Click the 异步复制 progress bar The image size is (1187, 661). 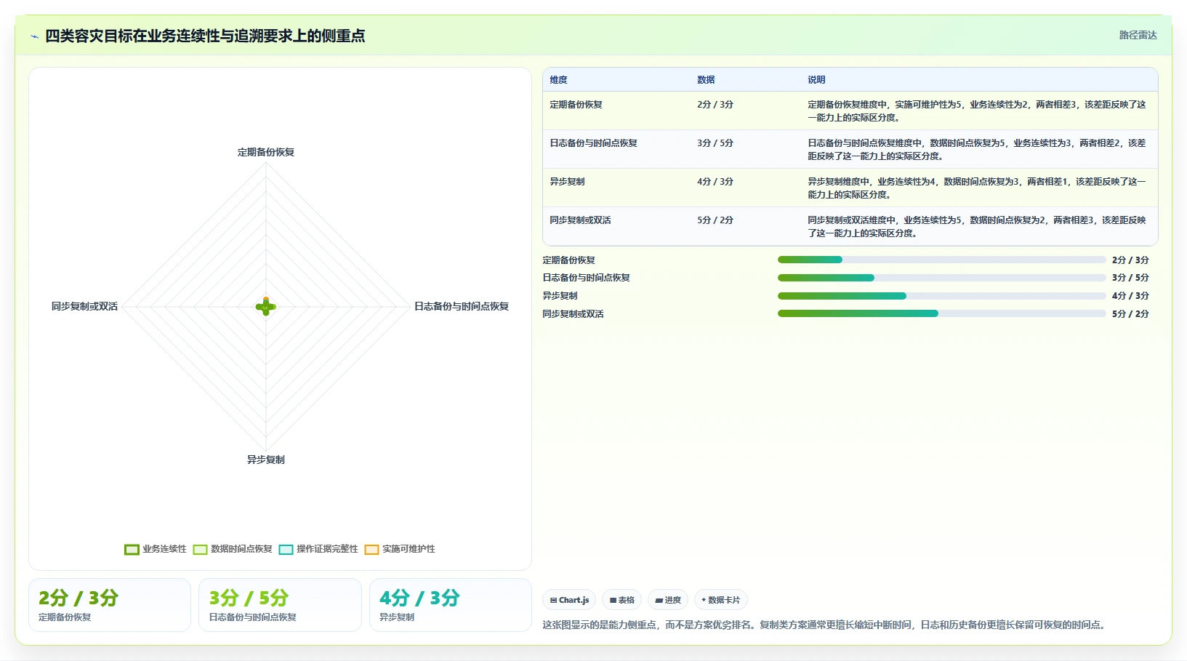(941, 296)
